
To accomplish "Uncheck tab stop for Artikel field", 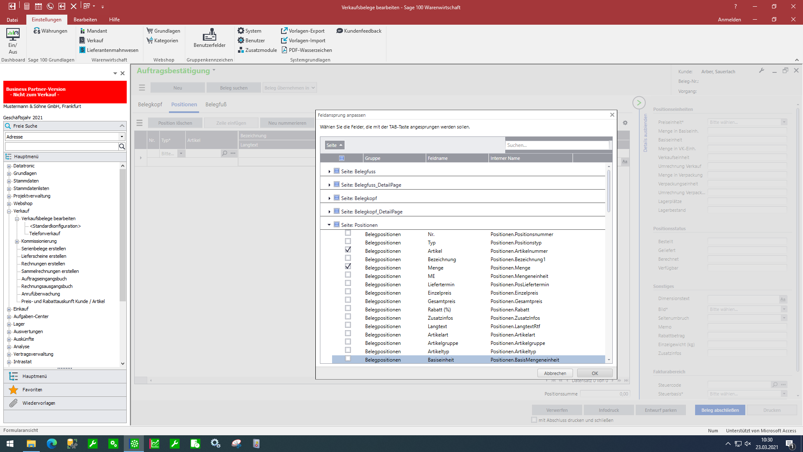I will point(348,250).
